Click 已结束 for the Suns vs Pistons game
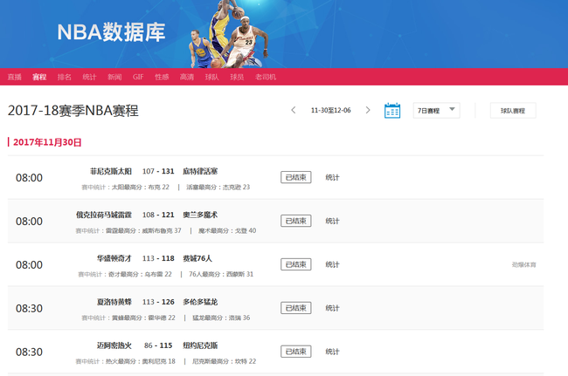Viewport: 568px width, 376px height. 296,177
